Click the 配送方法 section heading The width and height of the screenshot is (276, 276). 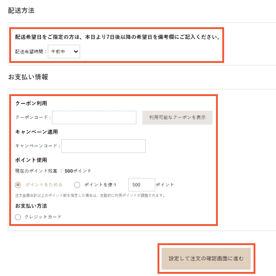[21, 11]
